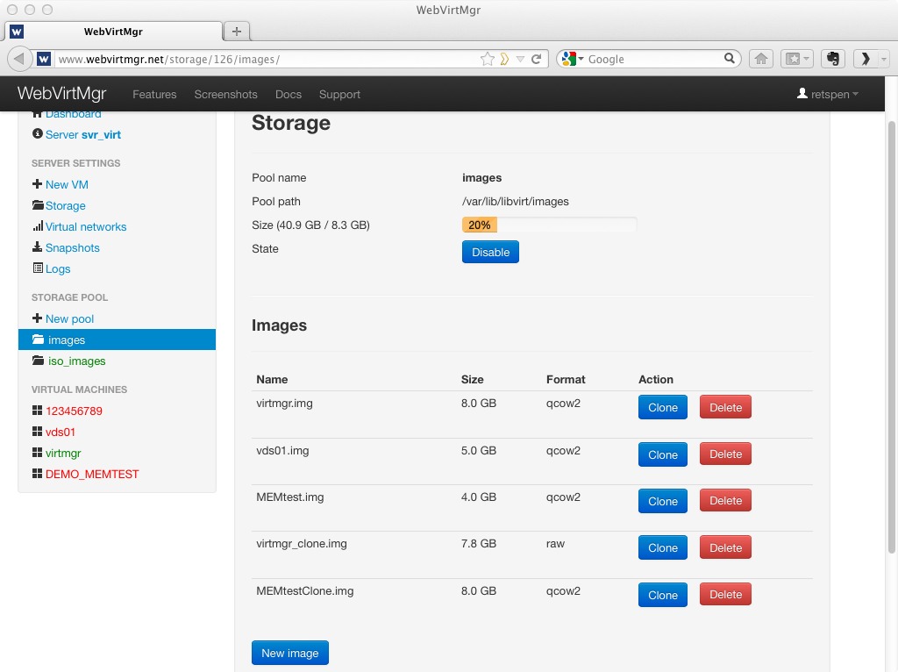Click the download icon next to Snapshots
This screenshot has height=672, width=898.
[x=37, y=247]
